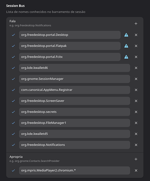Remove org.freedesktop.portal.Desktop entry
Image resolution: width=150 pixels, height=181 pixels.
pos(136,35)
